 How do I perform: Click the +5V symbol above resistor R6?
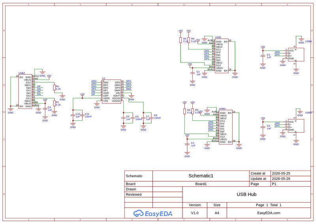coord(181,31)
